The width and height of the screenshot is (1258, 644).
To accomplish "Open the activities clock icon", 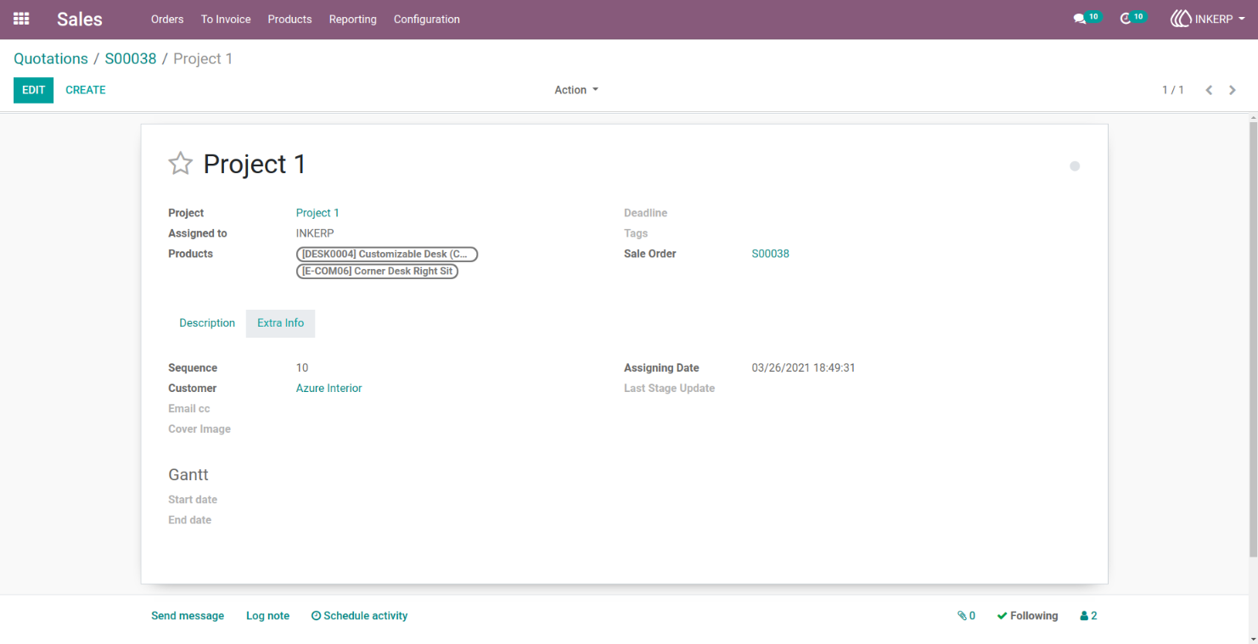I will point(1126,19).
